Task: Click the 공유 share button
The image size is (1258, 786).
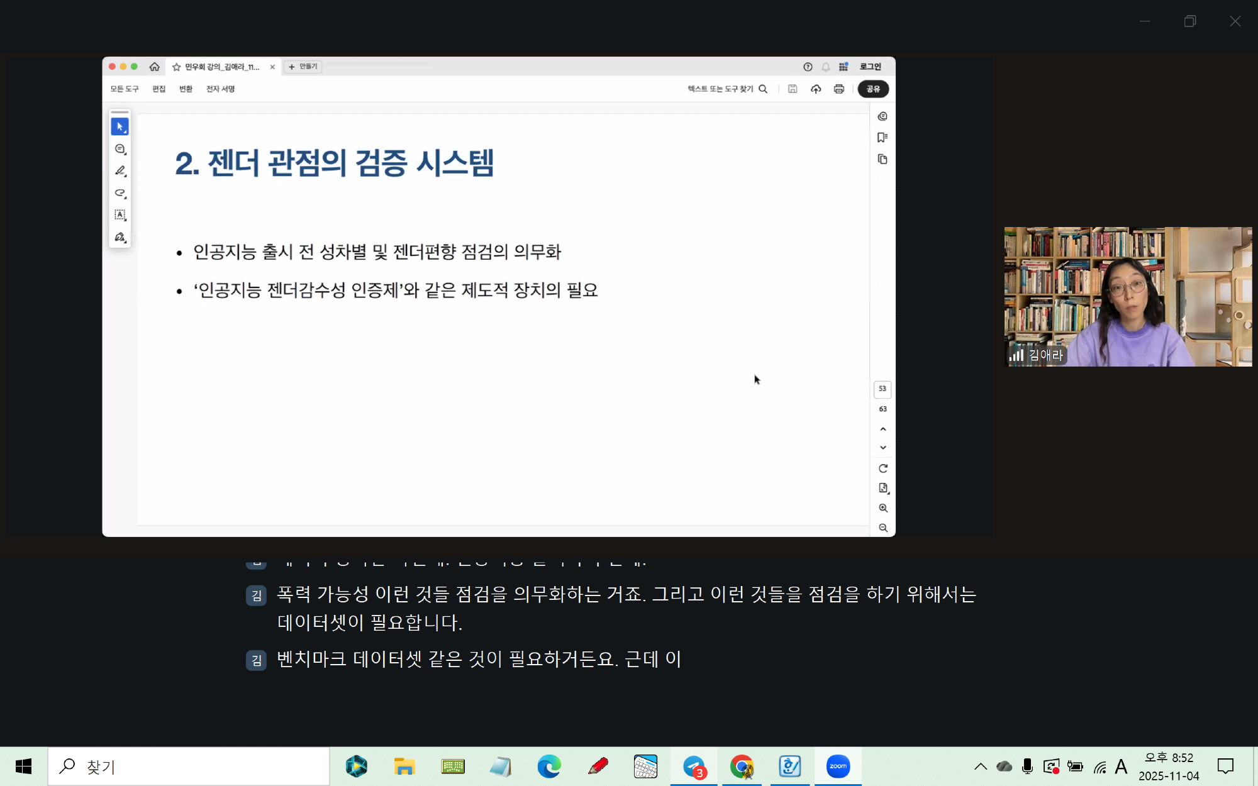Action: pos(873,89)
